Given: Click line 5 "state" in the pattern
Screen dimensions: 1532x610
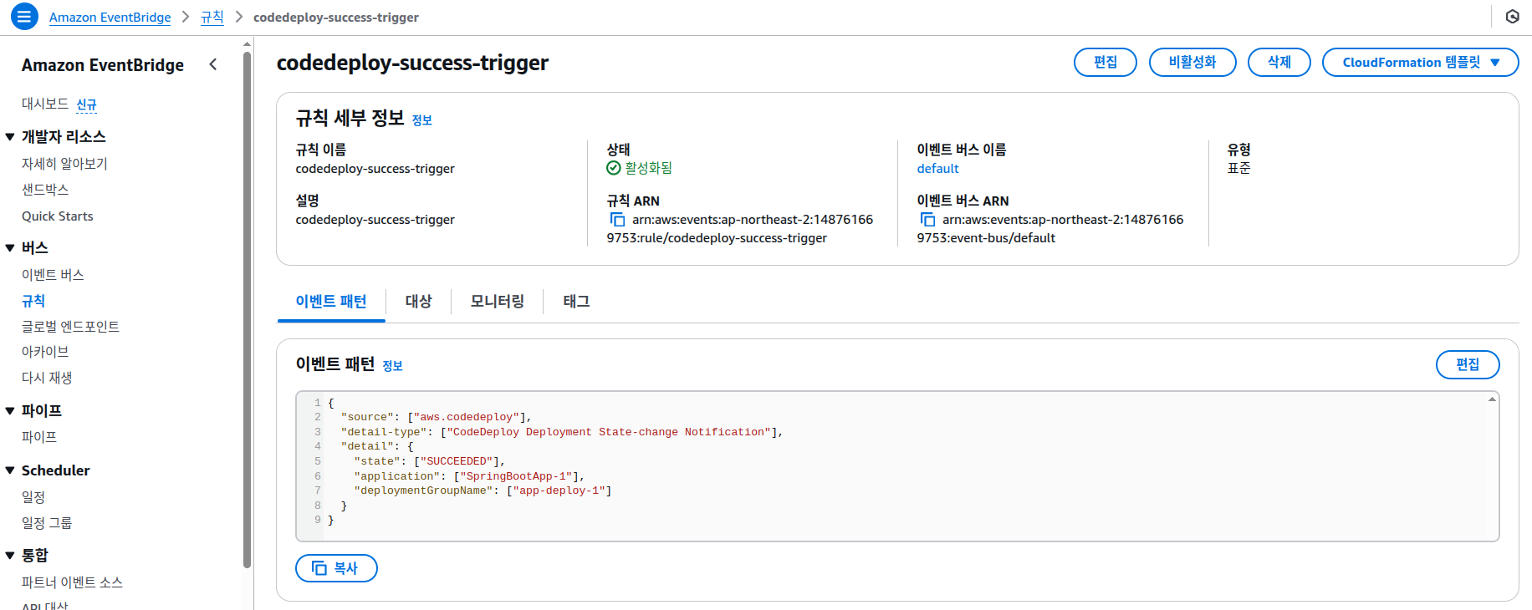Looking at the screenshot, I should tap(430, 461).
